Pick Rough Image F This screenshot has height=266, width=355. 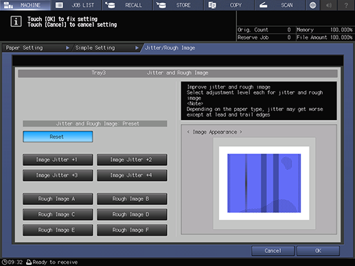click(132, 230)
